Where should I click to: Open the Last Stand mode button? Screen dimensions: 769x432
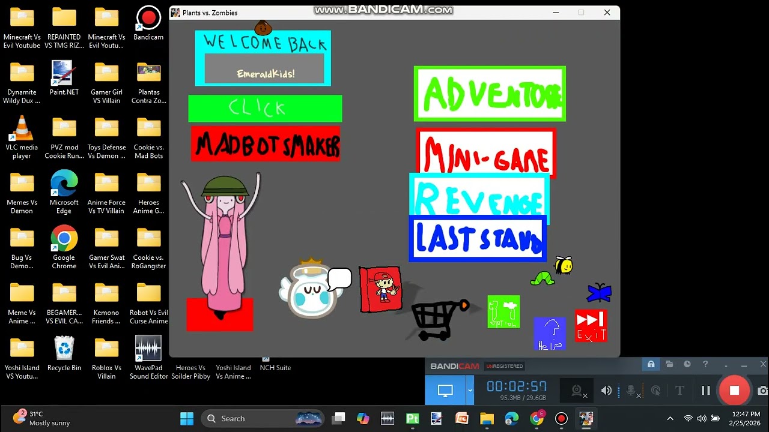tap(478, 239)
